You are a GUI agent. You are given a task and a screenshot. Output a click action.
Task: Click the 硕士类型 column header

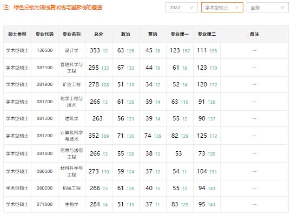pyautogui.click(x=17, y=34)
